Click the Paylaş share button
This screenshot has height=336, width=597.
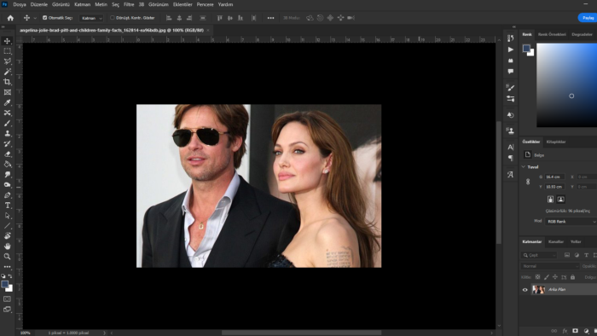pyautogui.click(x=588, y=18)
